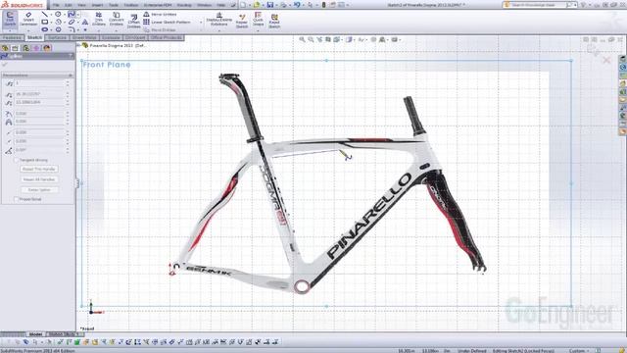The height and width of the screenshot is (353, 627).
Task: Open the Rectangle tool dropdown arrow
Action: pyautogui.click(x=51, y=22)
